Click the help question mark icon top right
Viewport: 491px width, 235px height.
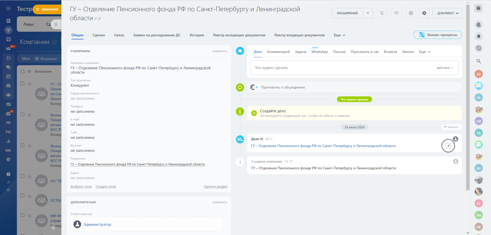point(478,8)
